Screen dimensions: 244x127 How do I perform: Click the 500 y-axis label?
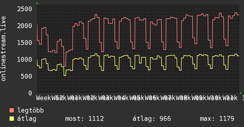click(x=26, y=76)
